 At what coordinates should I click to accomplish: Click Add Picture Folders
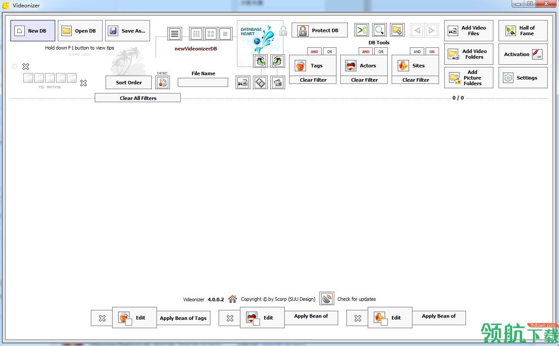coord(469,78)
